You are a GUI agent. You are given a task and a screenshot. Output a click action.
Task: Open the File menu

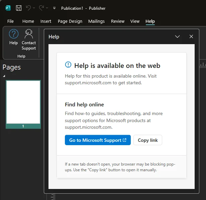click(10, 21)
